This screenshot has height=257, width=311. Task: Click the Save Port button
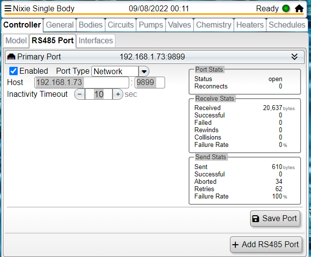point(275,219)
